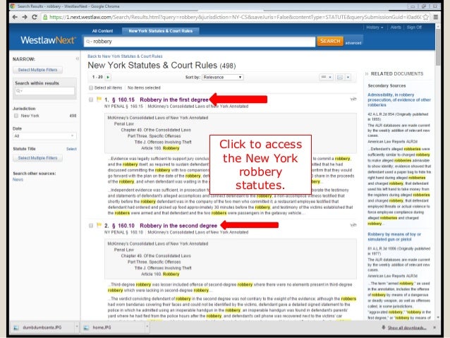Check the New York jurisdiction filter
Image resolution: width=450 pixels, height=338 pixels.
click(16, 116)
